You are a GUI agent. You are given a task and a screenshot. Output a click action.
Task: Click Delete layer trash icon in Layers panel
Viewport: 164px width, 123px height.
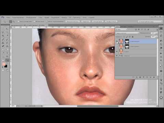click(x=154, y=77)
